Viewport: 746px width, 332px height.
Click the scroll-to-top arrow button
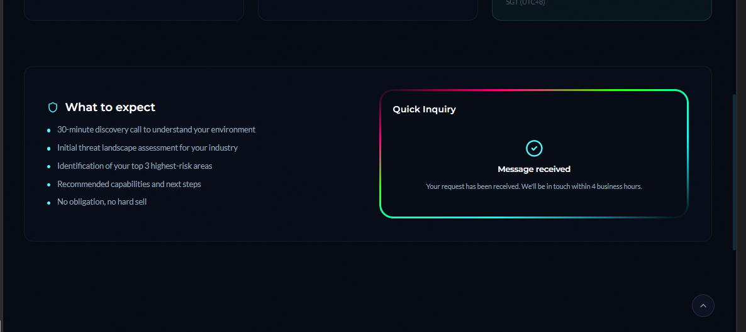(x=703, y=306)
